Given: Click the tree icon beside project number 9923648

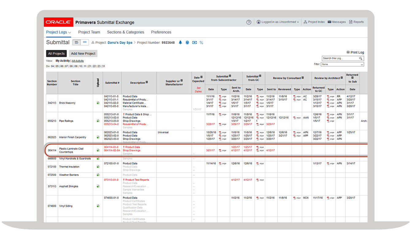Looking at the screenshot, I should pyautogui.click(x=180, y=43).
